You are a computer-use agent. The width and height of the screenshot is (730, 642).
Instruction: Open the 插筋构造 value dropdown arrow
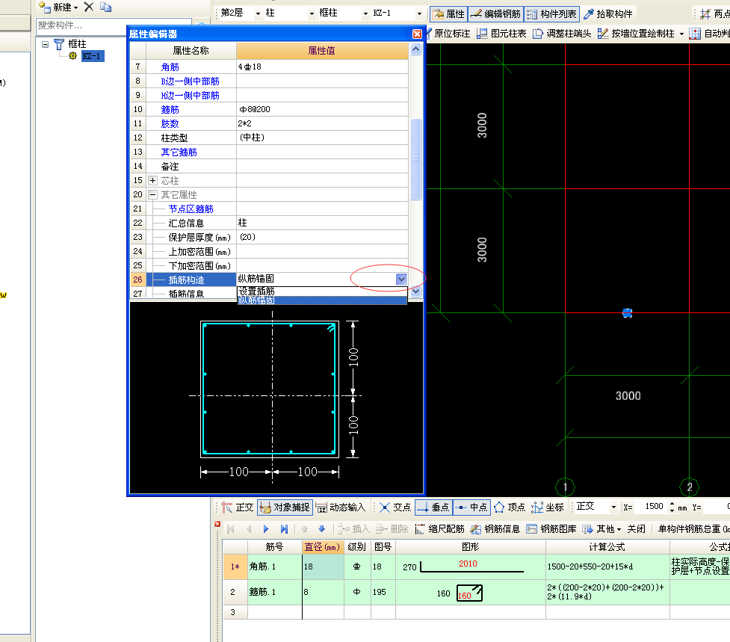click(401, 279)
